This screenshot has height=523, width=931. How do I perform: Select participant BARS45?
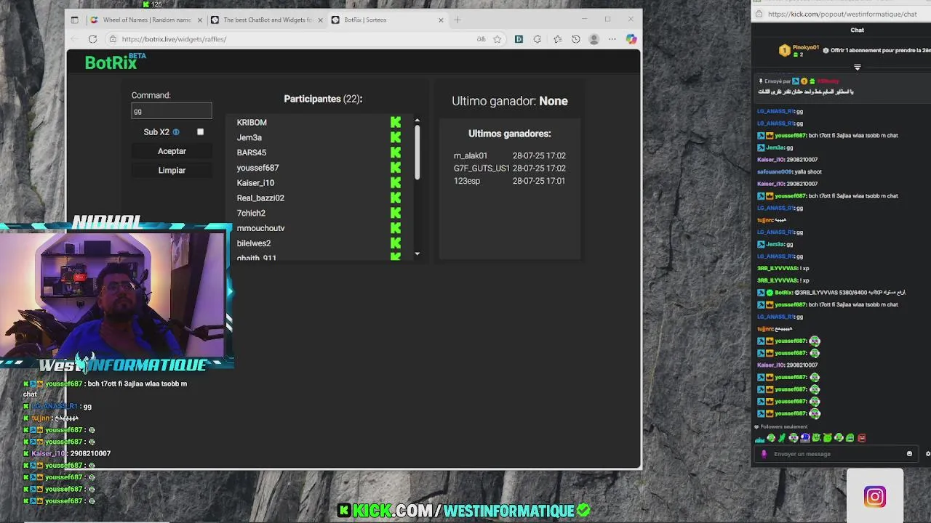coord(251,153)
